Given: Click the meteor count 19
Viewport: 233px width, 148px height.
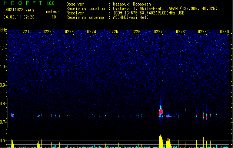Looking at the screenshot, I should coord(54,17).
